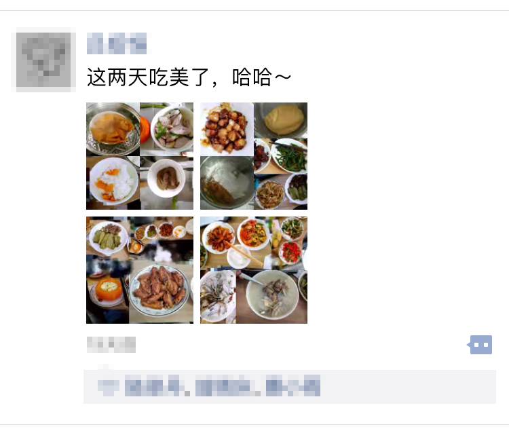Click the porridge bowl with meat image
This screenshot has width=509, height=433.
point(271,296)
